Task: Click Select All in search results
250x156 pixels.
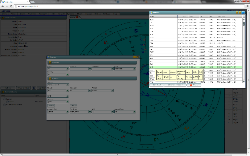Action: click(x=157, y=85)
